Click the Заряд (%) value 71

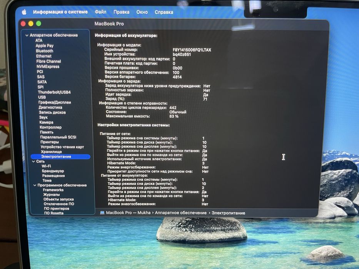click(205, 99)
